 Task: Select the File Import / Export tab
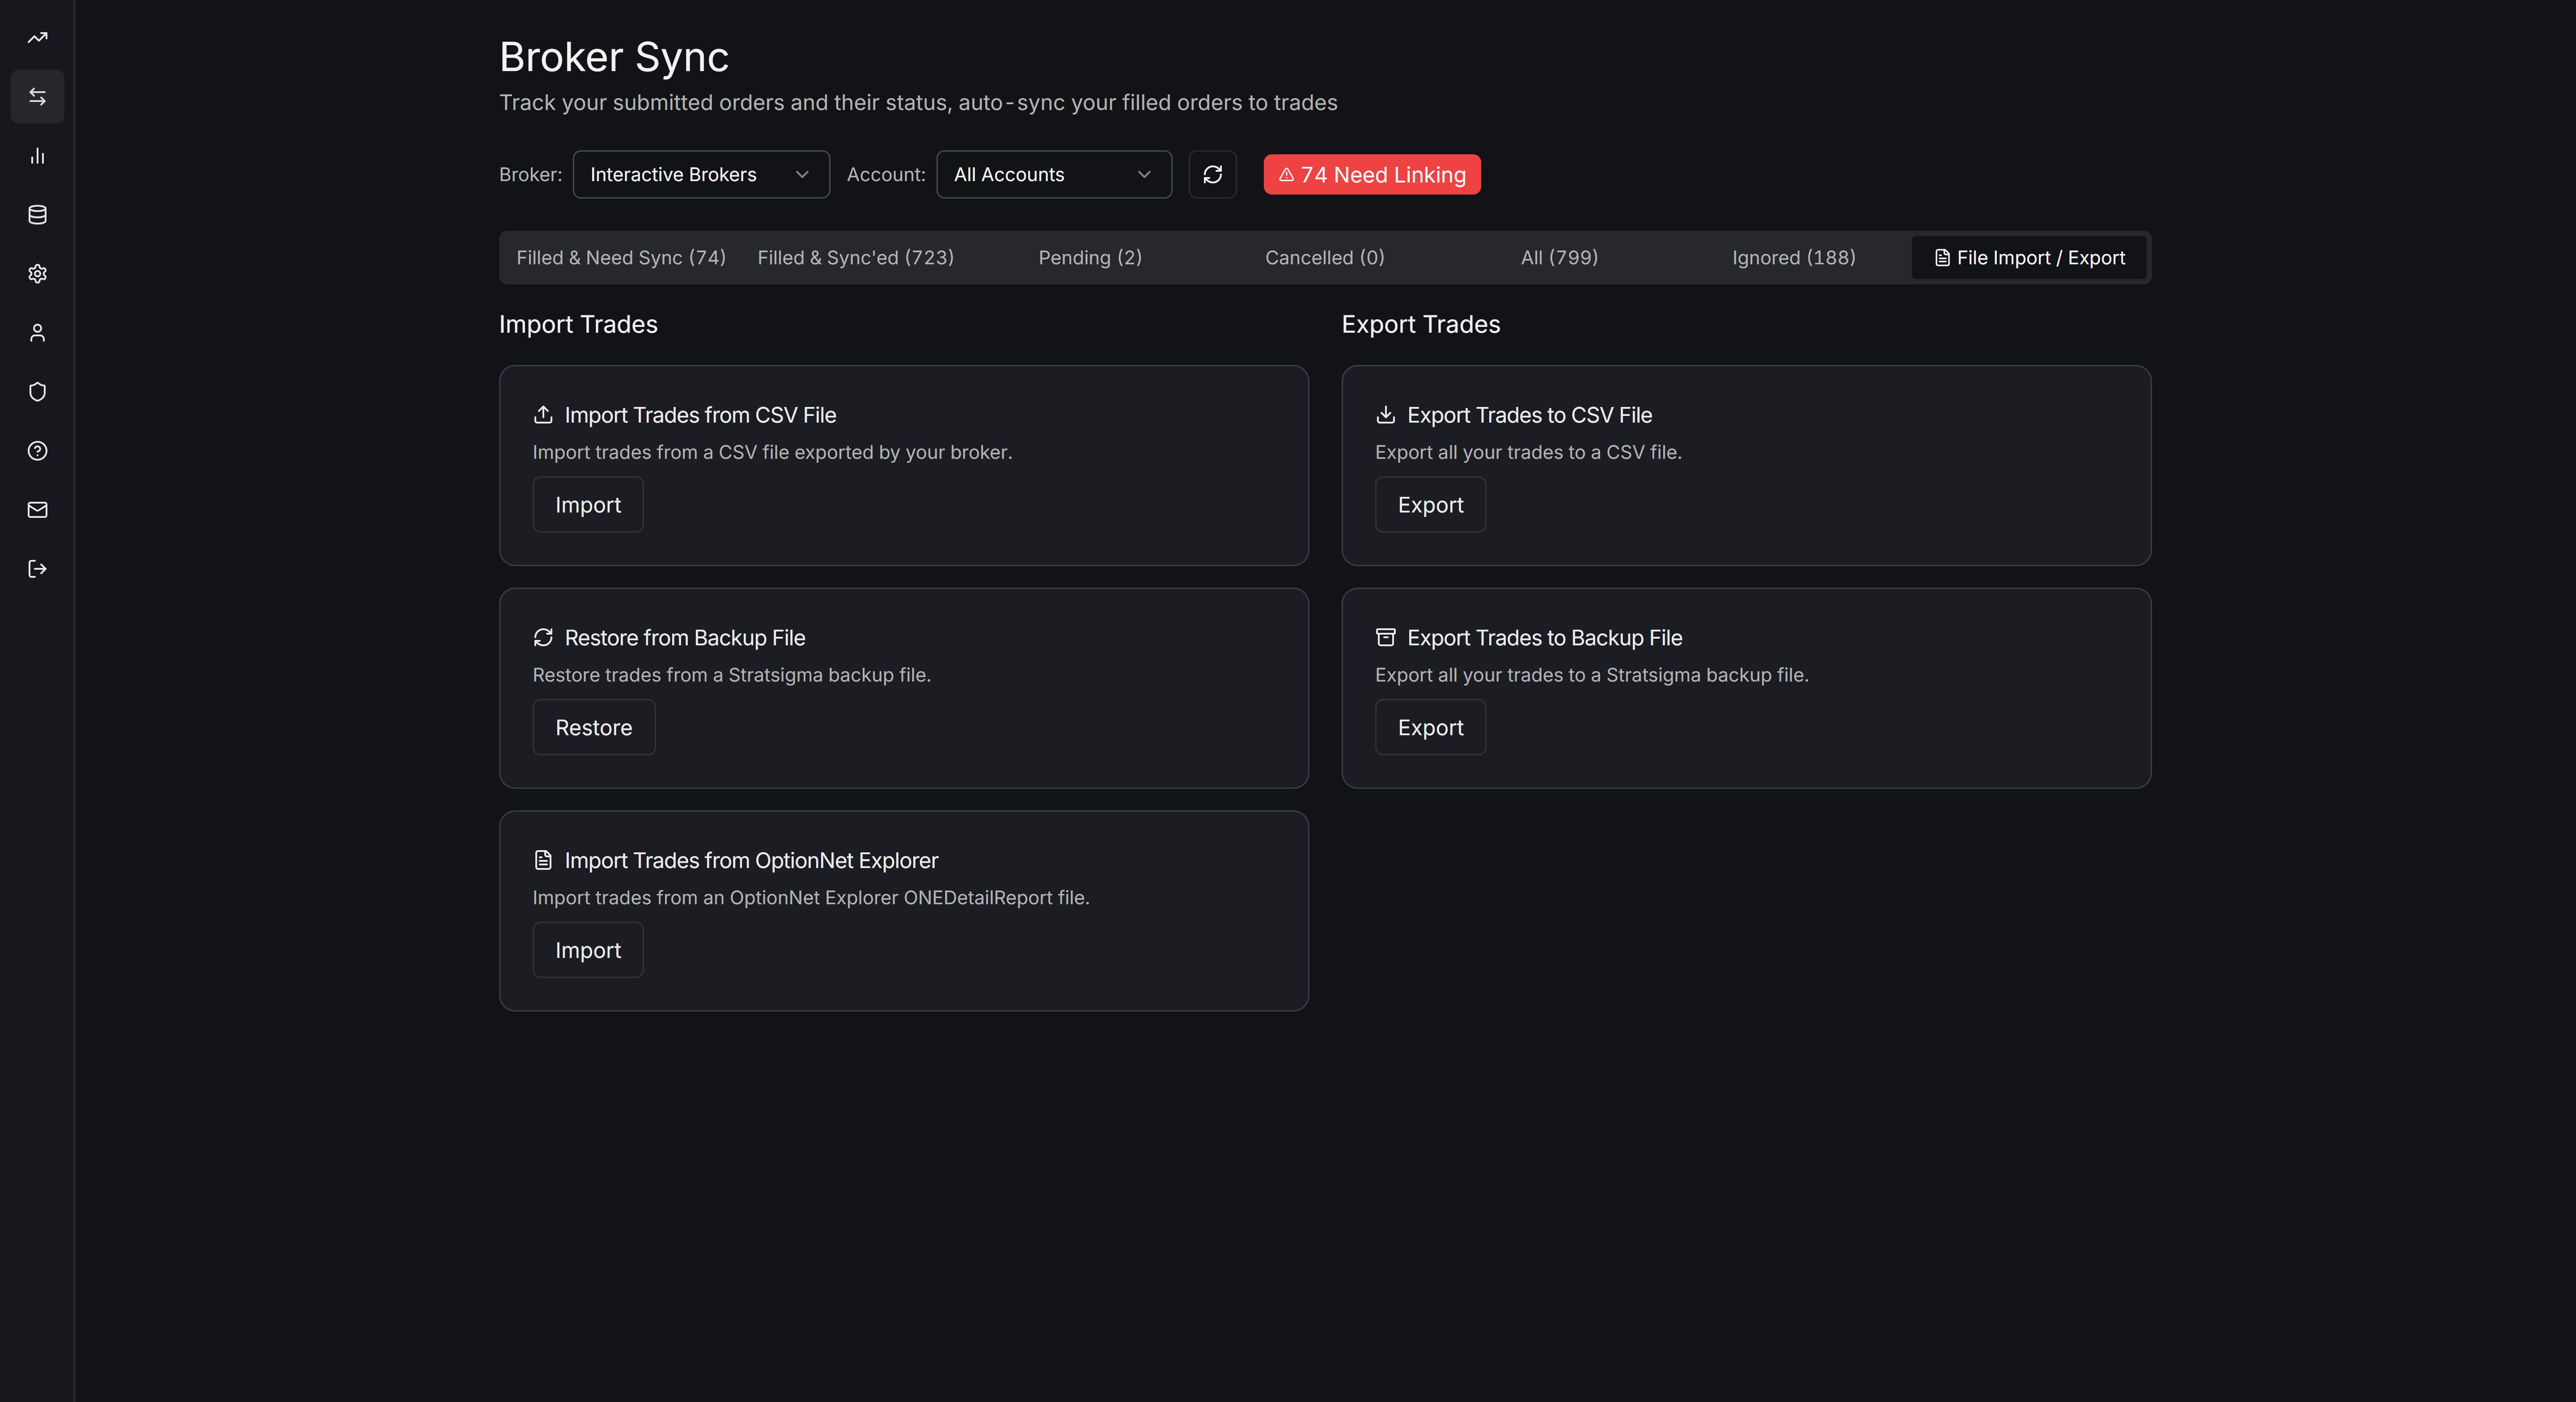[x=2029, y=258]
